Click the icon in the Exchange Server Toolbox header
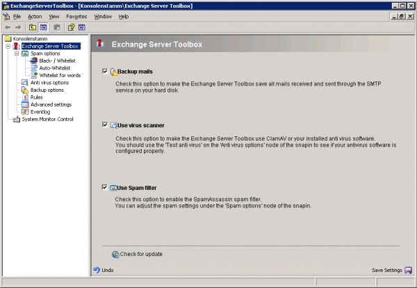This screenshot has width=417, height=288. pos(100,43)
